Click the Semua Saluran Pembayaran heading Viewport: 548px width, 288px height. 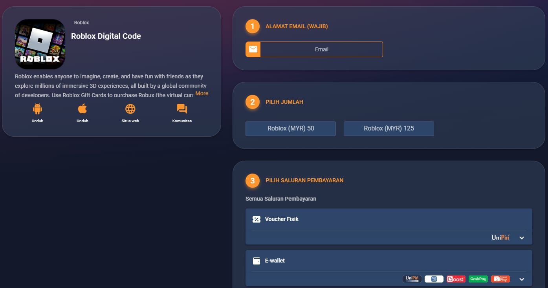281,199
